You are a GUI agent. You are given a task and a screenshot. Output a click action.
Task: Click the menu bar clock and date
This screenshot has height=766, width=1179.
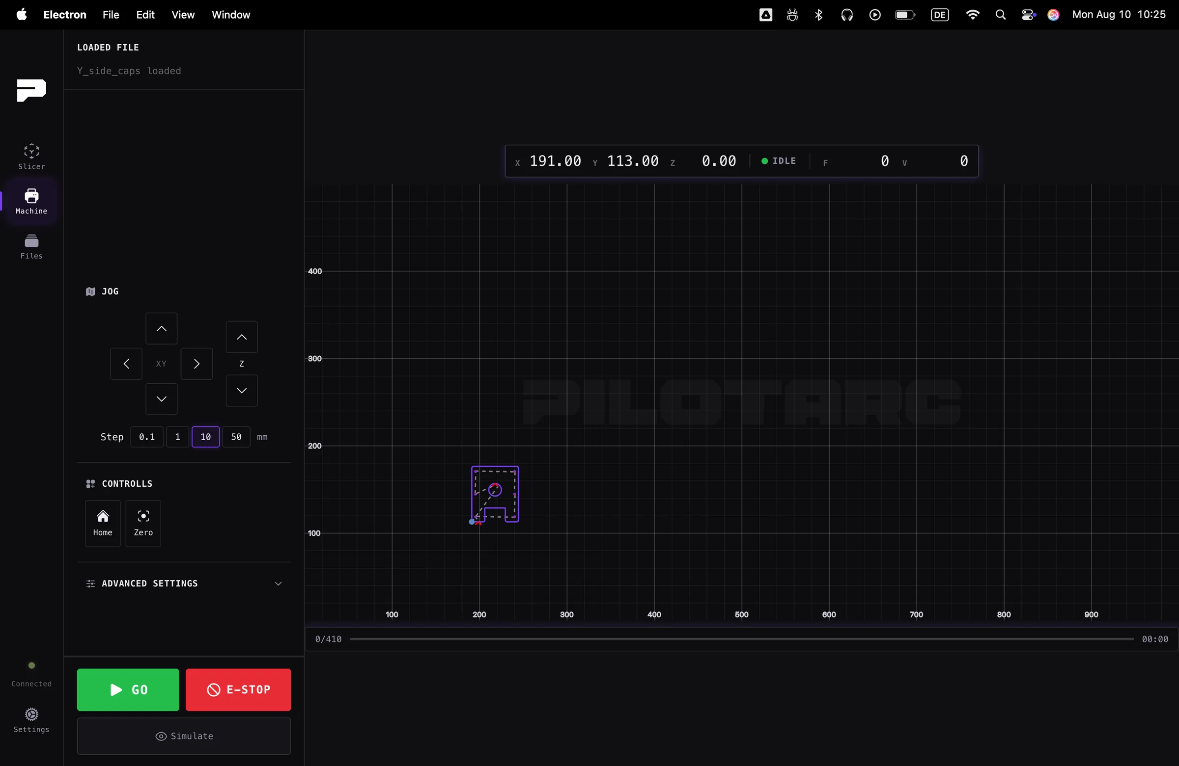(x=1119, y=15)
